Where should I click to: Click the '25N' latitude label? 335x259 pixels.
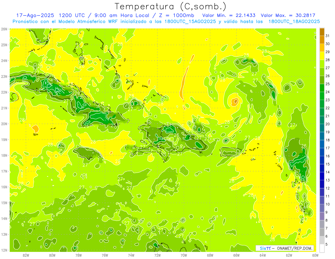click(4, 45)
